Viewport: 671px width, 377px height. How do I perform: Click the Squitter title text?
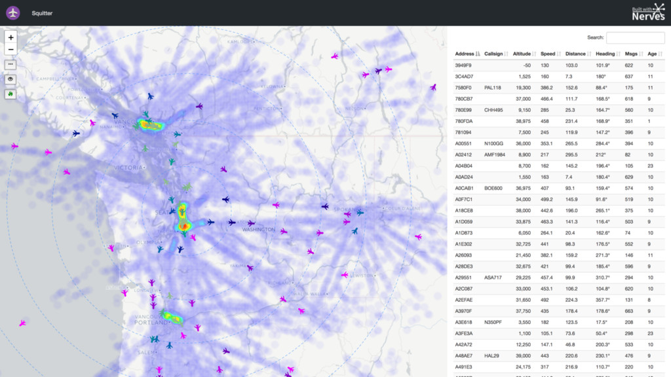(x=42, y=13)
